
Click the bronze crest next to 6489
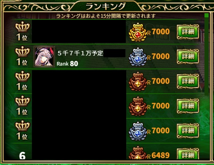coord(137,153)
